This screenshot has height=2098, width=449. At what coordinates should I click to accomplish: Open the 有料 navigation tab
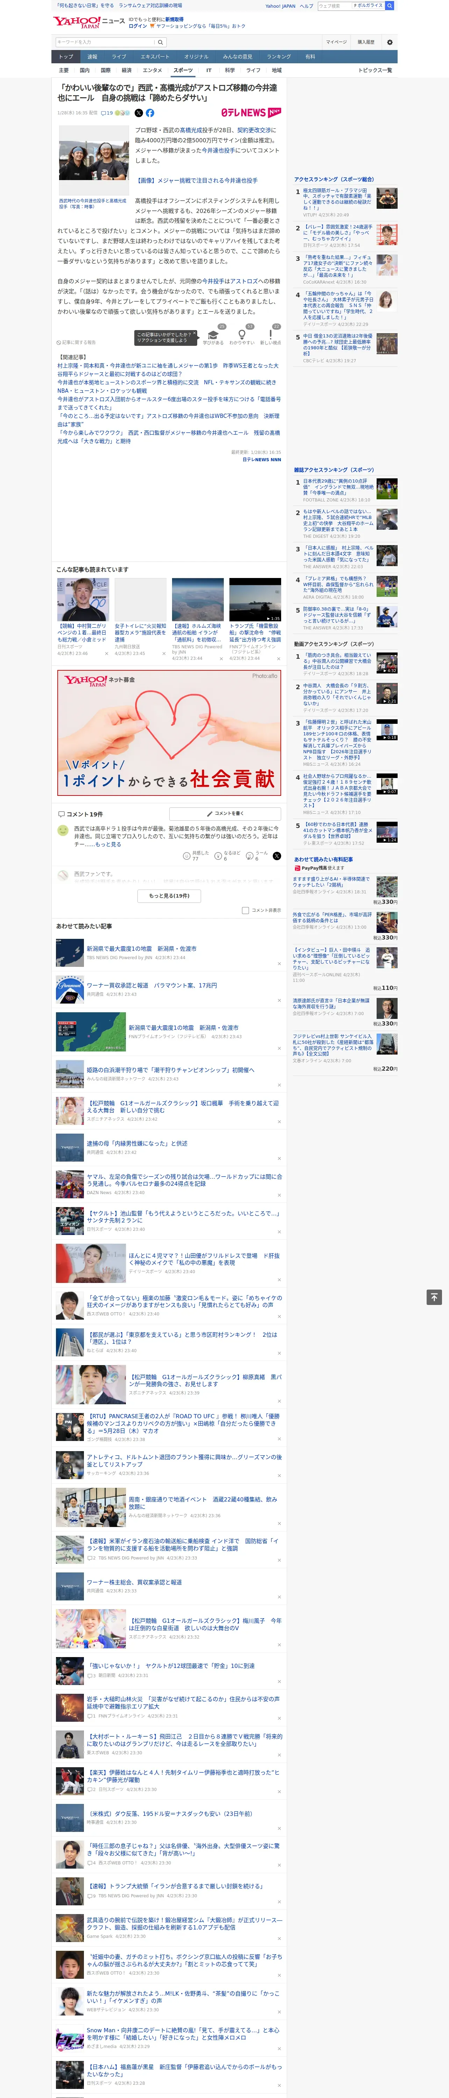coord(310,57)
